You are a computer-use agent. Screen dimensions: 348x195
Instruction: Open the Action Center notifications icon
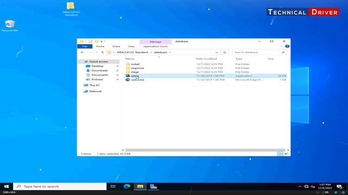click(x=339, y=186)
